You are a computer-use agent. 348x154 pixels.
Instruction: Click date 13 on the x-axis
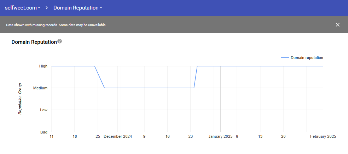260,136
